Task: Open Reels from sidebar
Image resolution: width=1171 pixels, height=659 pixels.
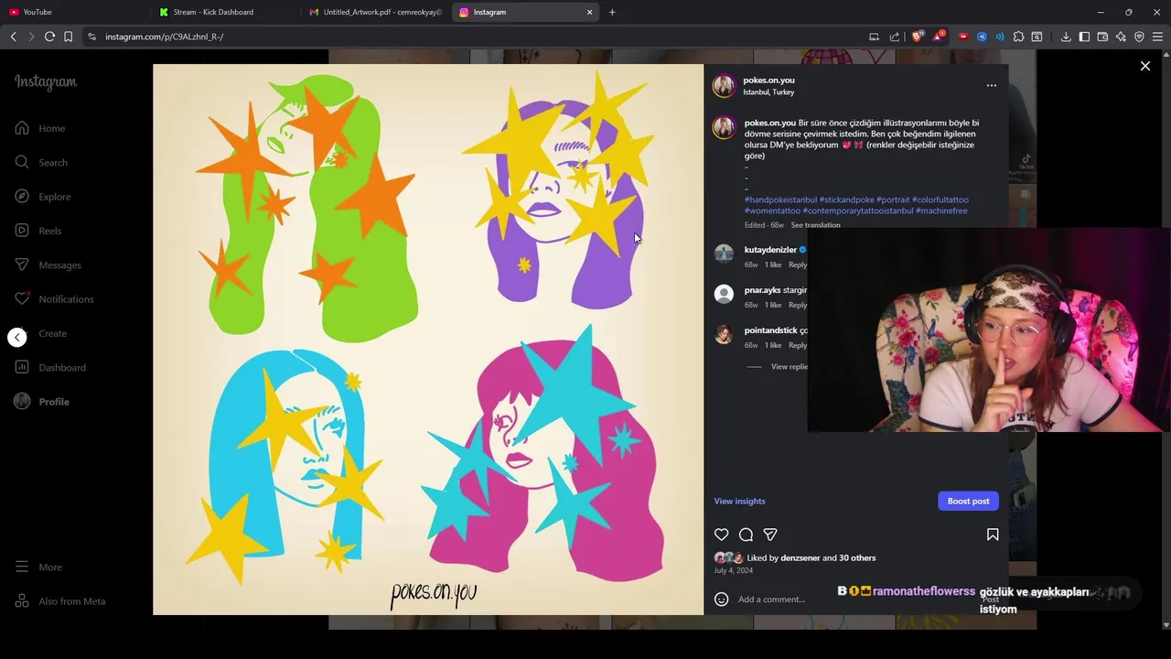Action: click(x=38, y=231)
